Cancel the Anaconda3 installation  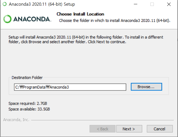coord(160,129)
